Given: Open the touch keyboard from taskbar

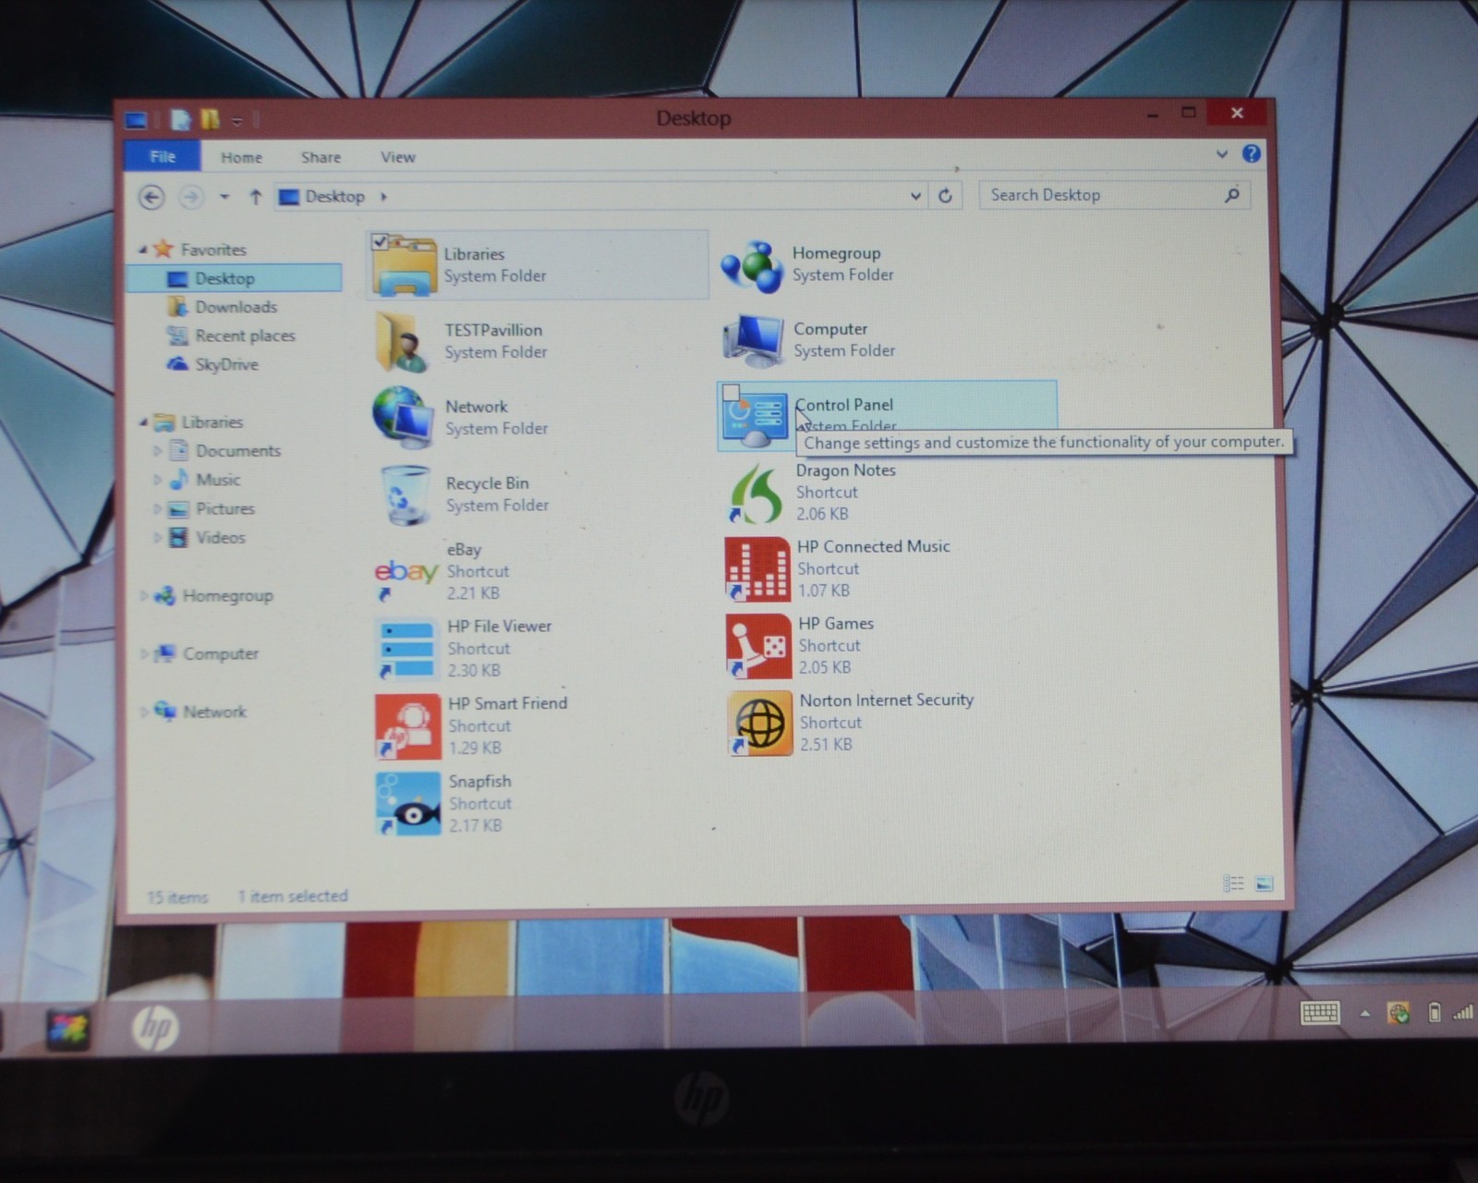Looking at the screenshot, I should pos(1320,1013).
